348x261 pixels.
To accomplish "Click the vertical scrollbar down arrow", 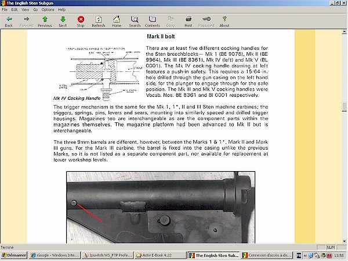I will [x=344, y=241].
